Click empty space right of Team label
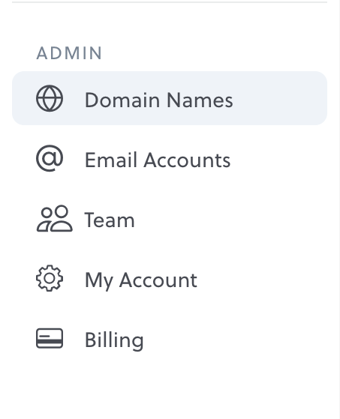Image resolution: width=340 pixels, height=419 pixels. pos(230,220)
